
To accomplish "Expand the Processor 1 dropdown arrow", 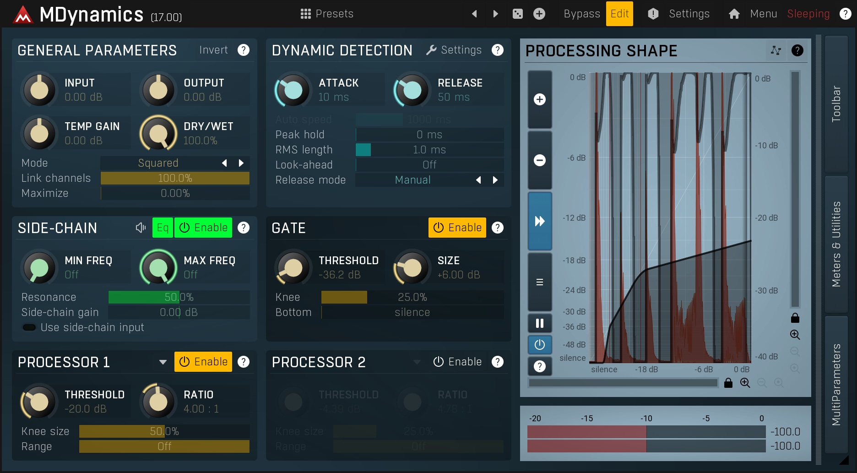I will (x=163, y=362).
